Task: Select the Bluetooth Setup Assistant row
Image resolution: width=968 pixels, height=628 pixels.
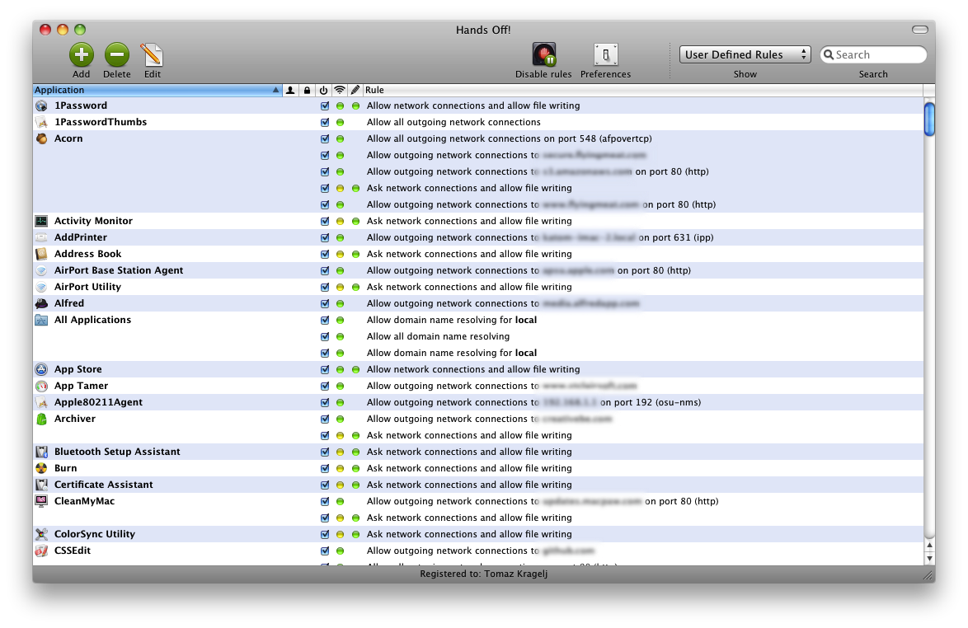Action: click(478, 452)
